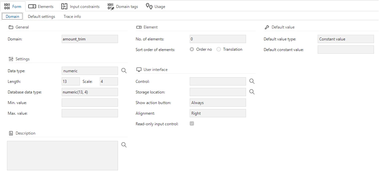Viewport: 379px width, 175px height.
Task: Click the Domain tags tab icon
Action: (111, 6)
